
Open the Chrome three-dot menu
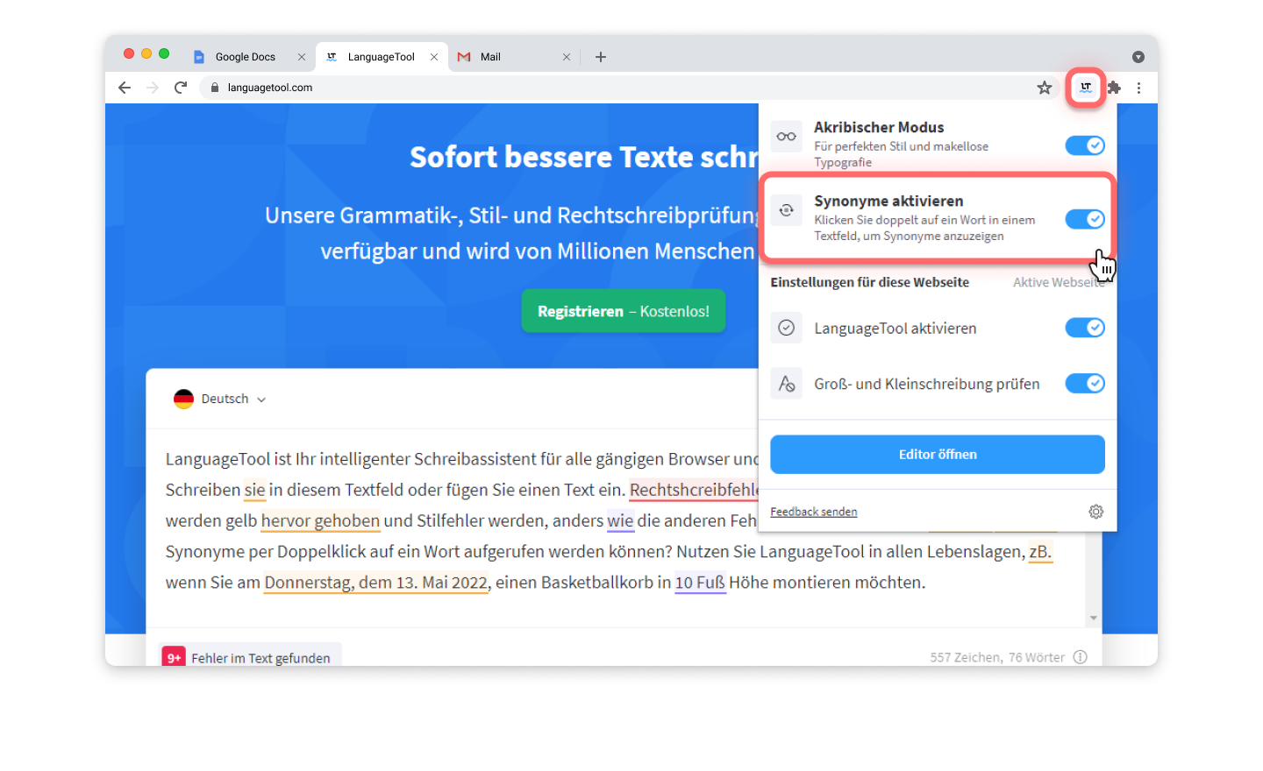(x=1138, y=88)
